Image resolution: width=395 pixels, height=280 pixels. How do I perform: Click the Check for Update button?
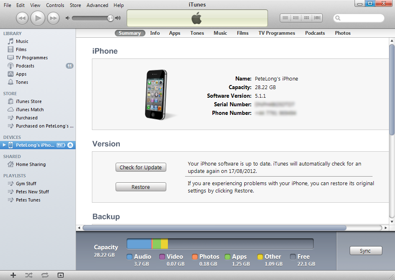coord(141,167)
